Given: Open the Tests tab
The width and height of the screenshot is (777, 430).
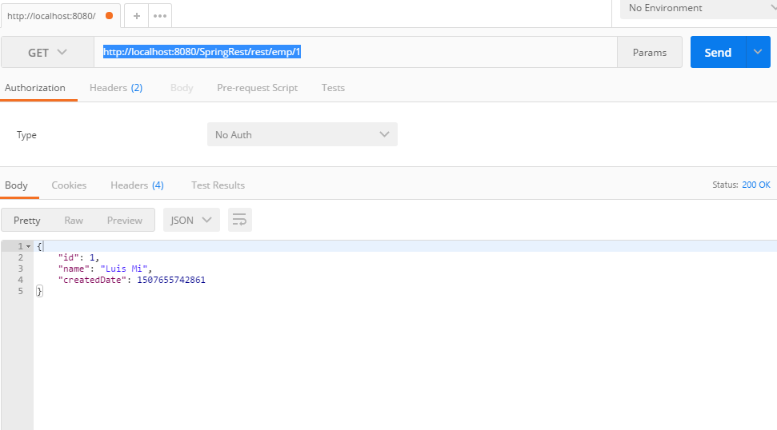Looking at the screenshot, I should (x=333, y=88).
